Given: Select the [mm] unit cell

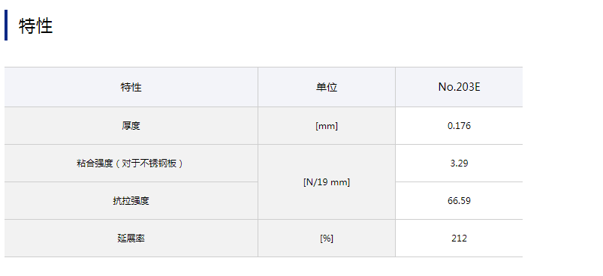Looking at the screenshot, I should [327, 126].
